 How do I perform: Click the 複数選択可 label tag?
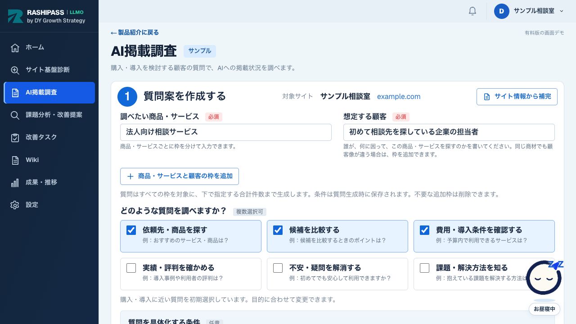pyautogui.click(x=250, y=211)
